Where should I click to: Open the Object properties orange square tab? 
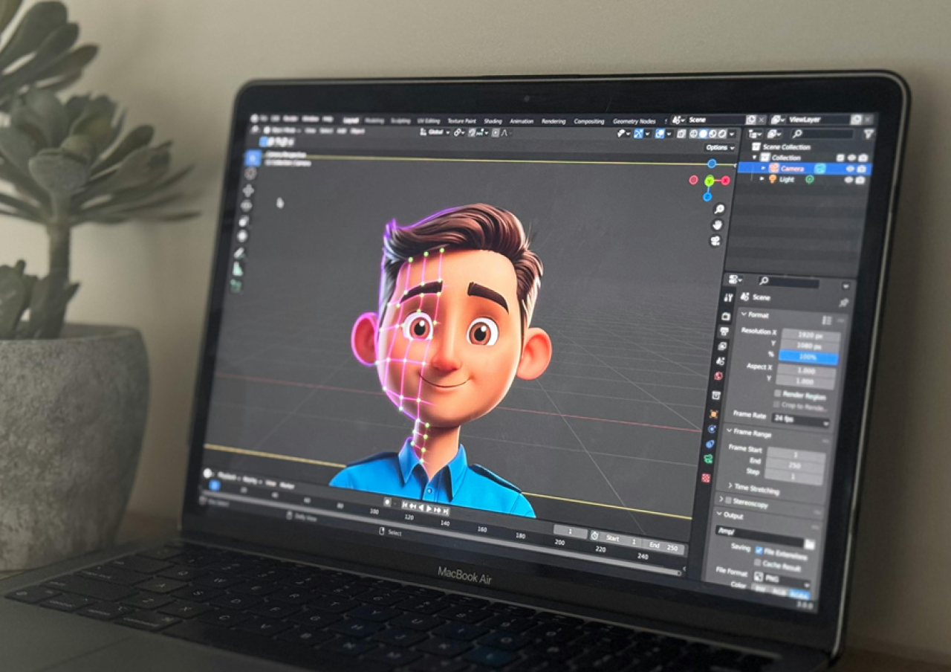coord(713,413)
